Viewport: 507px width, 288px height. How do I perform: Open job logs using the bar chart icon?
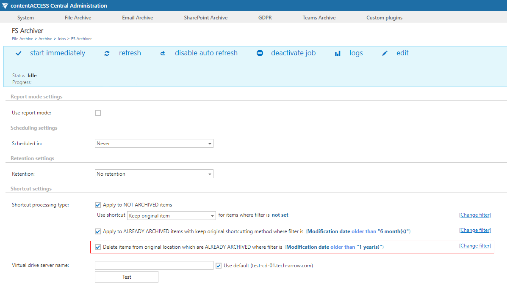tap(337, 53)
